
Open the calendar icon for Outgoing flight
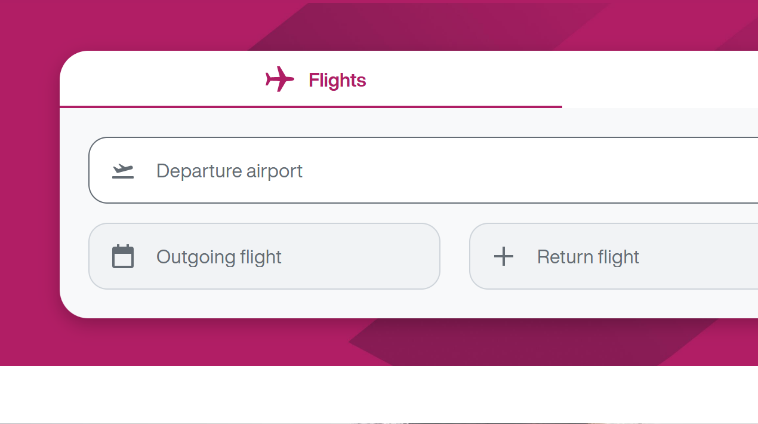pyautogui.click(x=123, y=257)
